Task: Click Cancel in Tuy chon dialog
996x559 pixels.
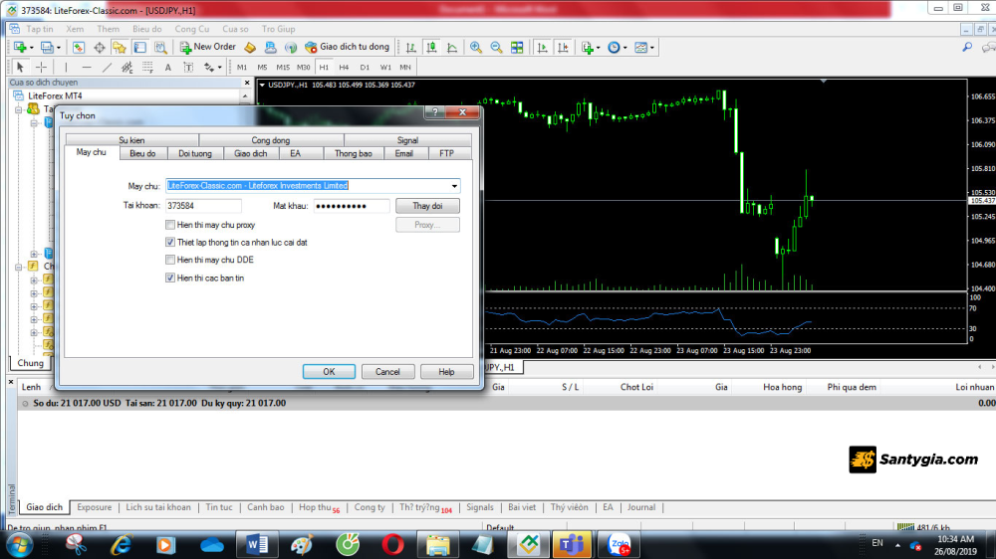Action: click(x=387, y=372)
